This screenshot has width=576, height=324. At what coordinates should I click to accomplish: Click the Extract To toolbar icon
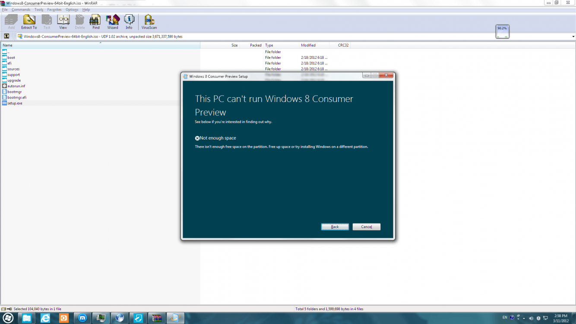point(29,22)
